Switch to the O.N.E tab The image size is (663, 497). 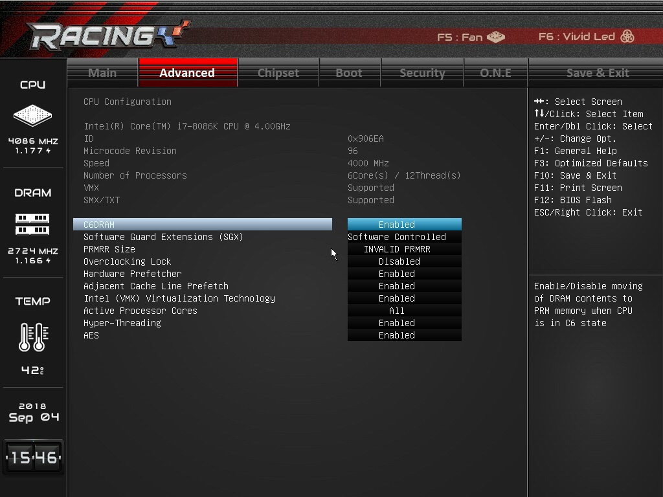coord(495,72)
